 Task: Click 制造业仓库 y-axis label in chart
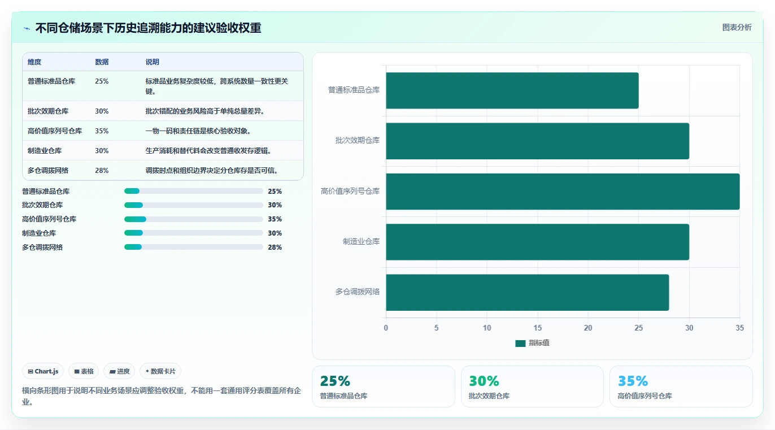point(361,242)
